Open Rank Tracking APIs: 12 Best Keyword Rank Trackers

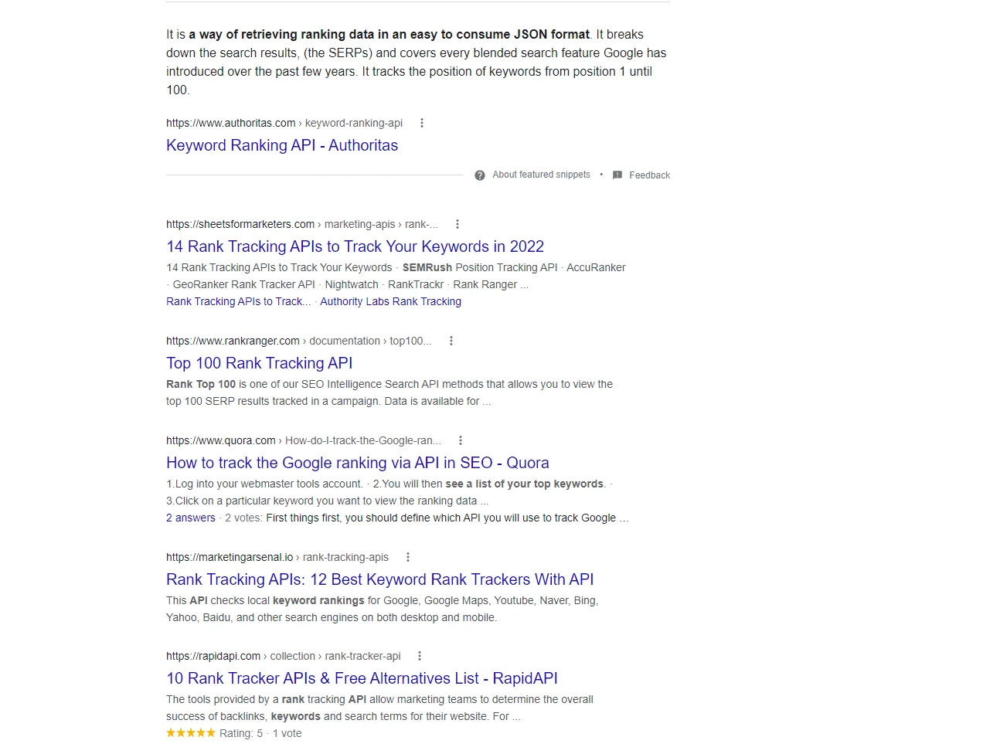[380, 579]
